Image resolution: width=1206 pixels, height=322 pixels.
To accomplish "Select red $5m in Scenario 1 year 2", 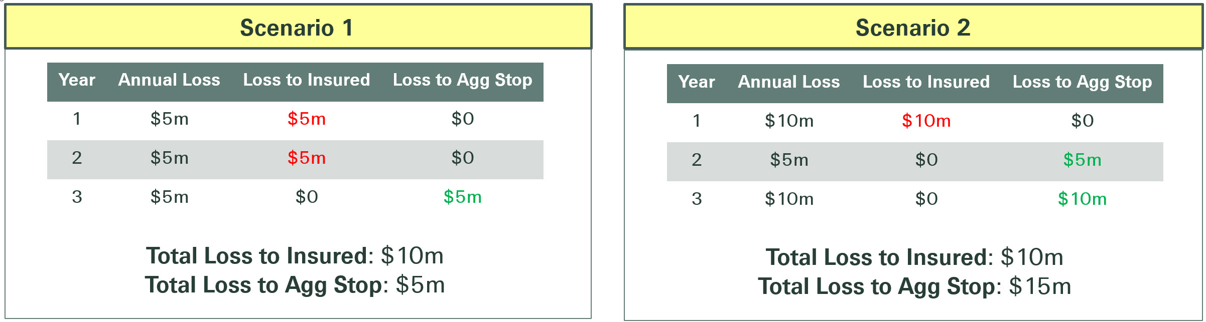I will (307, 158).
